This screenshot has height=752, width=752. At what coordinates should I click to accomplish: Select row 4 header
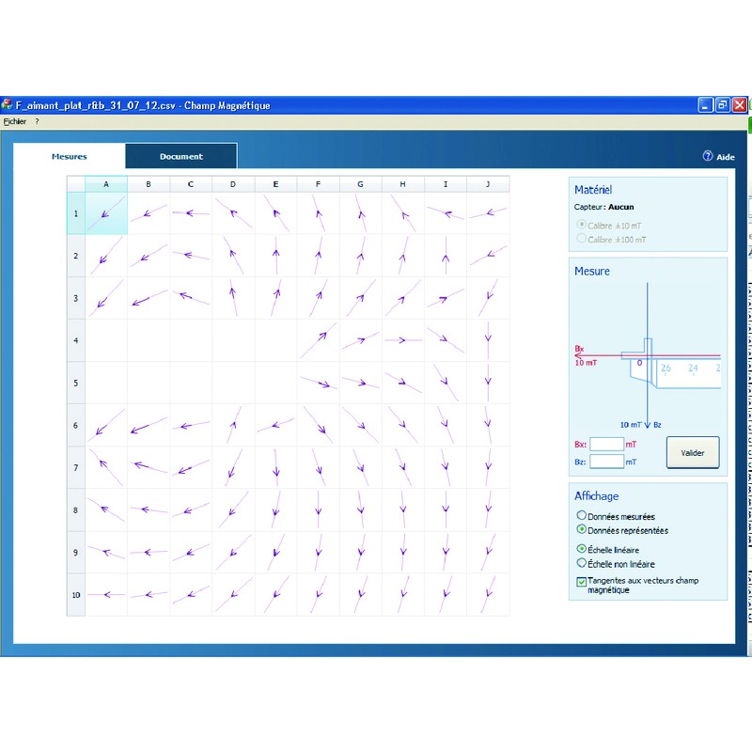(x=75, y=340)
